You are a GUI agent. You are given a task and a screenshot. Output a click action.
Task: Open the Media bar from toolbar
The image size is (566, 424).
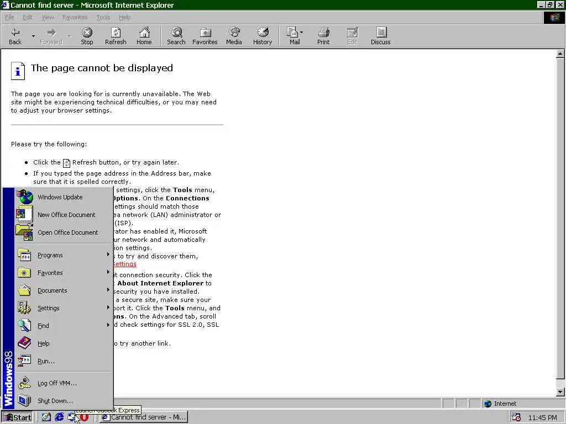234,36
